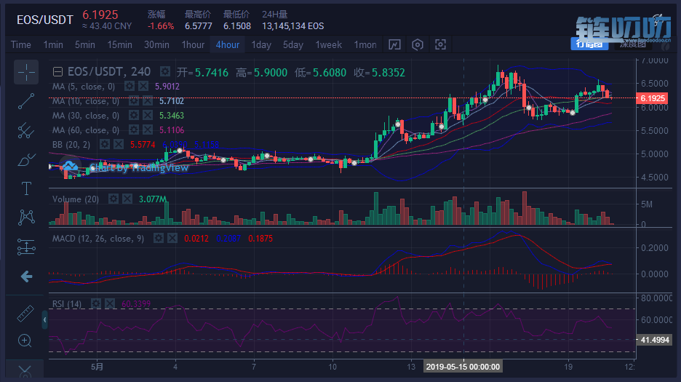The height and width of the screenshot is (382, 681).
Task: Click the Volume value 3.077M
Action: tap(153, 199)
